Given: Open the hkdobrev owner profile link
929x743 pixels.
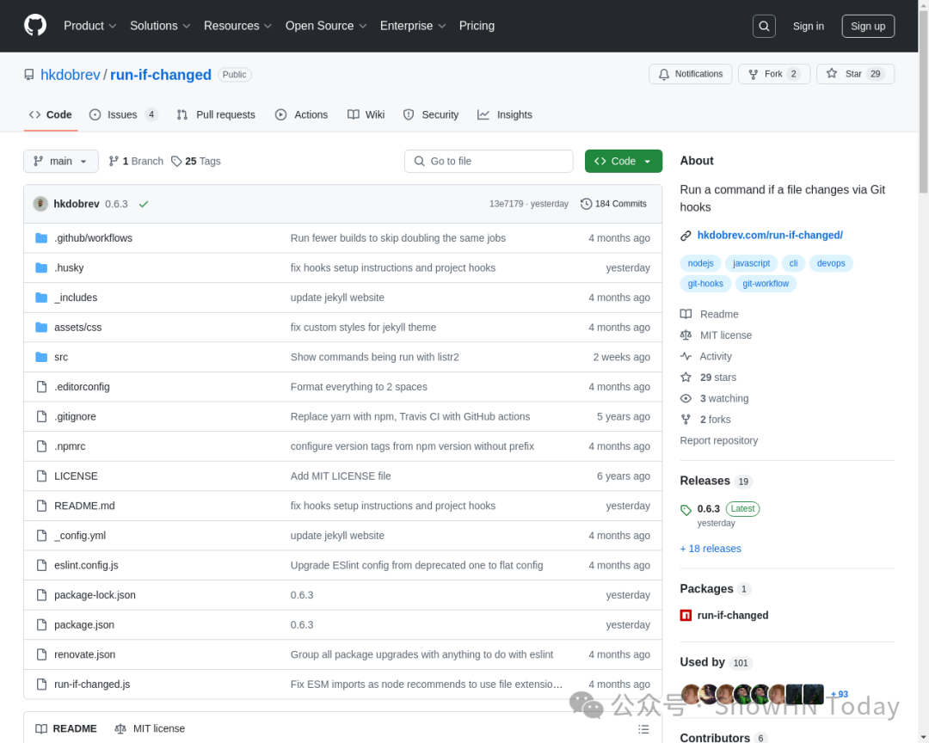Looking at the screenshot, I should coord(71,75).
